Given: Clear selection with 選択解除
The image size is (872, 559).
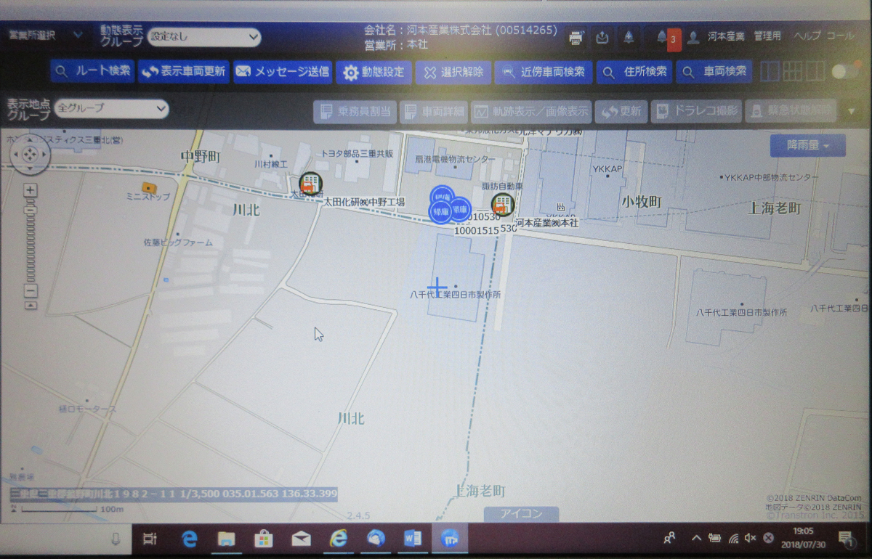Looking at the screenshot, I should pyautogui.click(x=453, y=72).
